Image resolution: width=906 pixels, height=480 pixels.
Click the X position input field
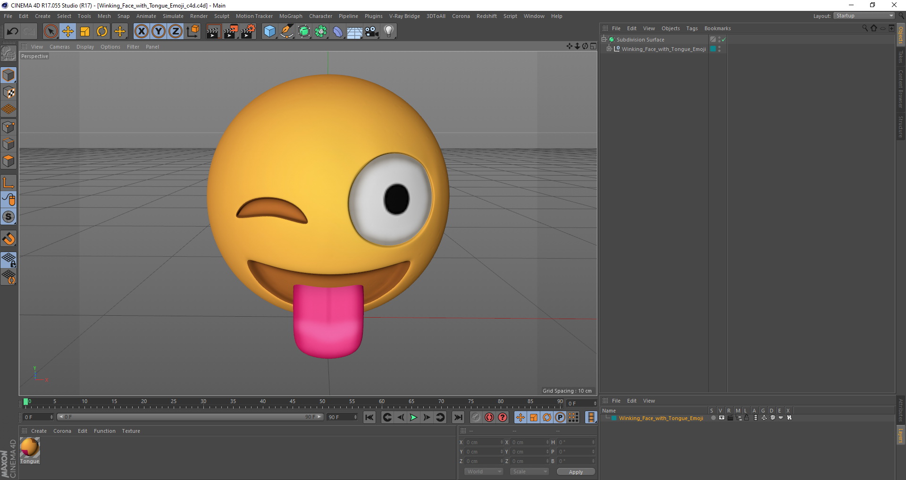[484, 442]
